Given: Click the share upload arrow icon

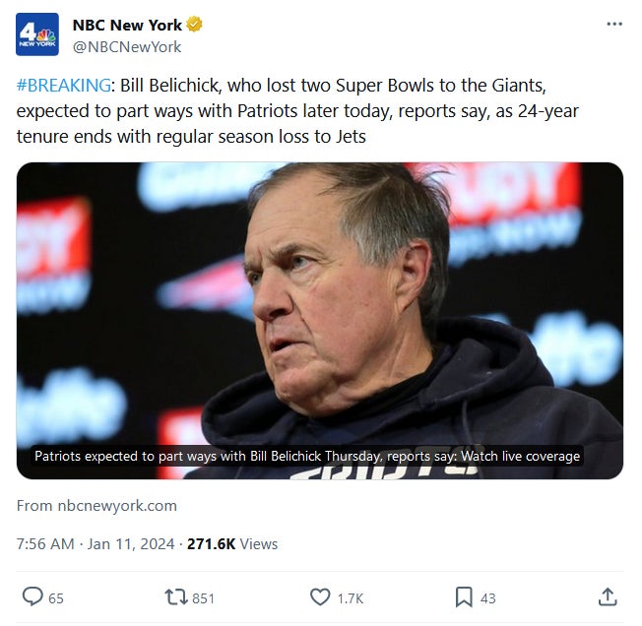Looking at the screenshot, I should tap(608, 596).
